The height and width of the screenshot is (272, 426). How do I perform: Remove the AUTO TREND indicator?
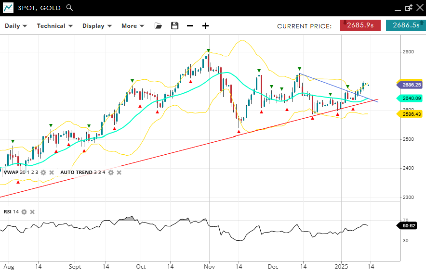119,173
